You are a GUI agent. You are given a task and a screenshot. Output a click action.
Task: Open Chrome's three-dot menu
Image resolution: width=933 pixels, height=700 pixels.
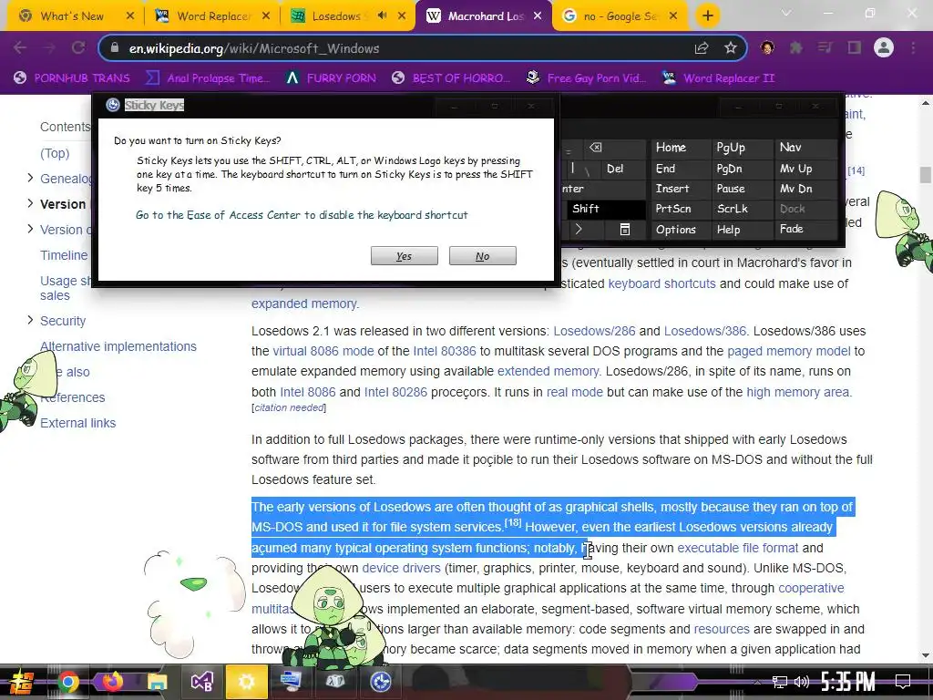(913, 47)
